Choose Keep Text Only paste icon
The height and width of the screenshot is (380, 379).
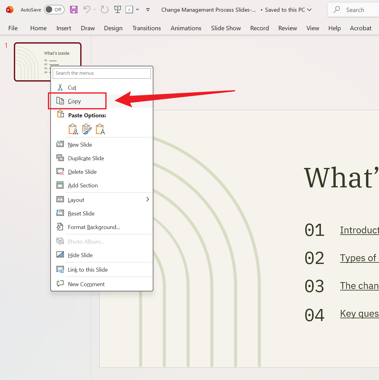[100, 129]
